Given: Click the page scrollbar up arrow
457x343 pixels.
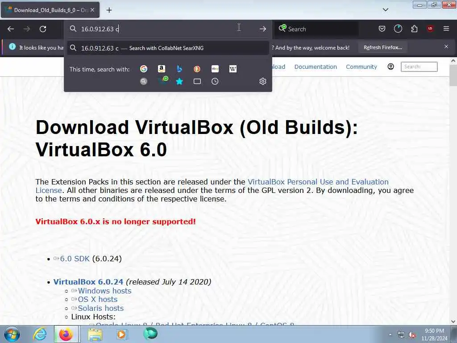Looking at the screenshot, I should 453,61.
